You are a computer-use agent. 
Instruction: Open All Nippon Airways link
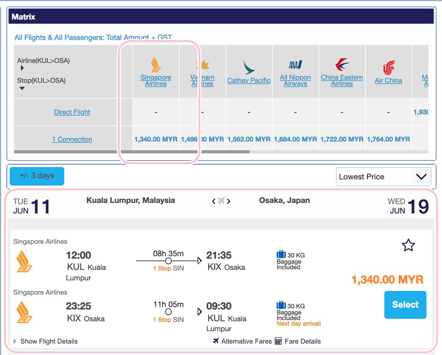(x=295, y=81)
